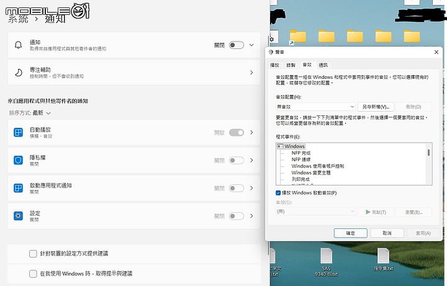
Task: Toggle the 啟動應用程式通知 switch
Action: [237, 189]
